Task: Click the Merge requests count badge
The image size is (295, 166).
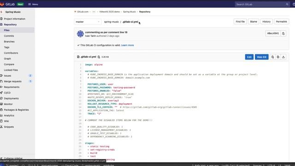Action: point(30,81)
